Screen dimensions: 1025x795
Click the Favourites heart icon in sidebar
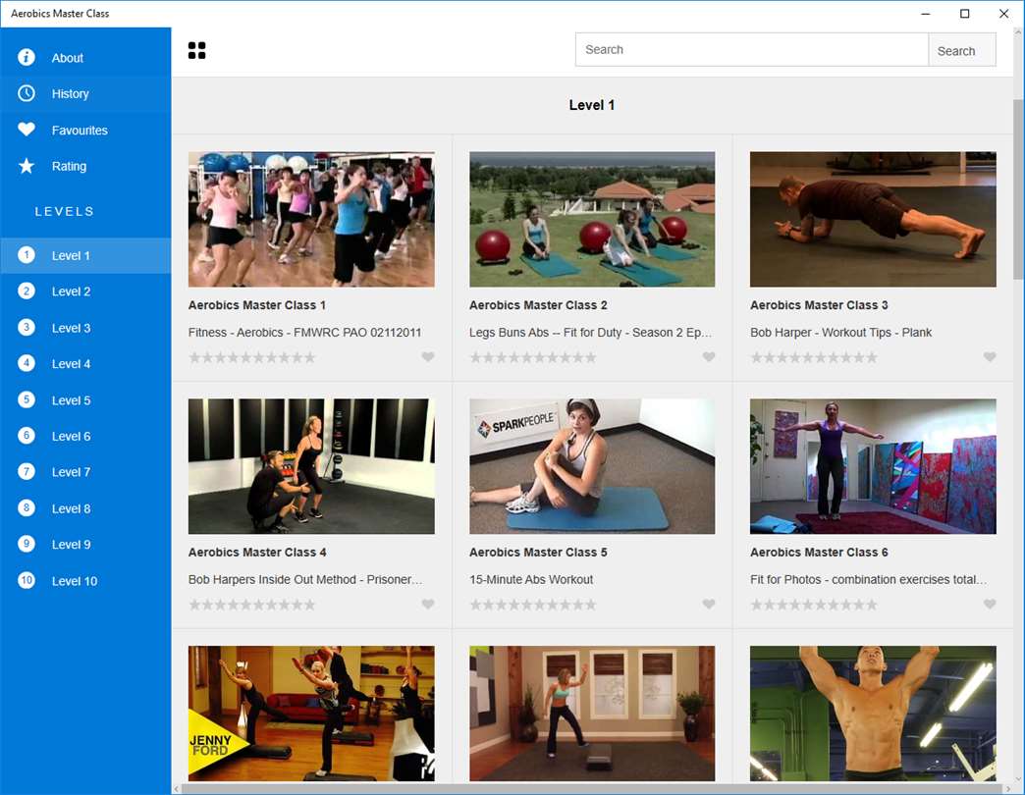tap(27, 130)
